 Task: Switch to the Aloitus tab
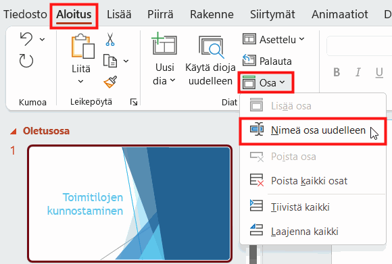click(x=74, y=14)
